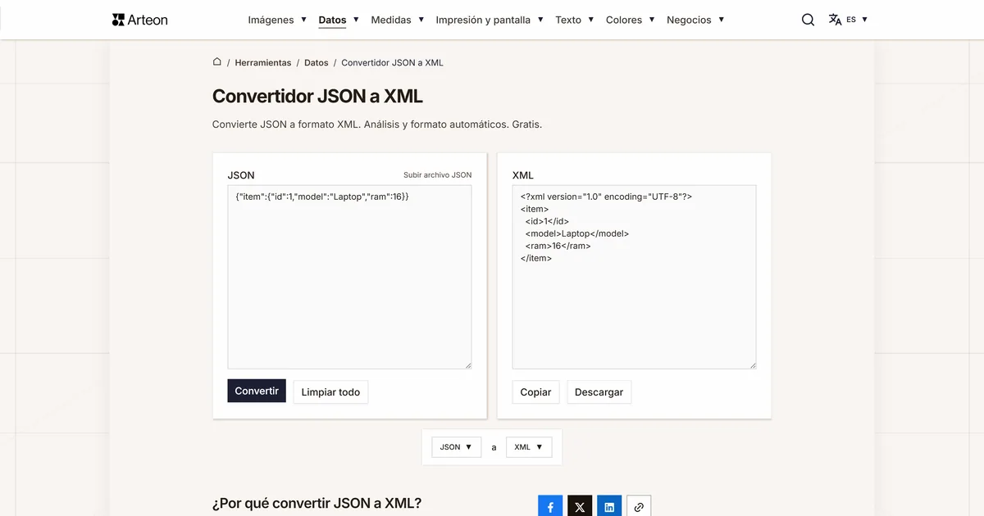
Task: Click the Limpiar todo button
Action: [330, 392]
